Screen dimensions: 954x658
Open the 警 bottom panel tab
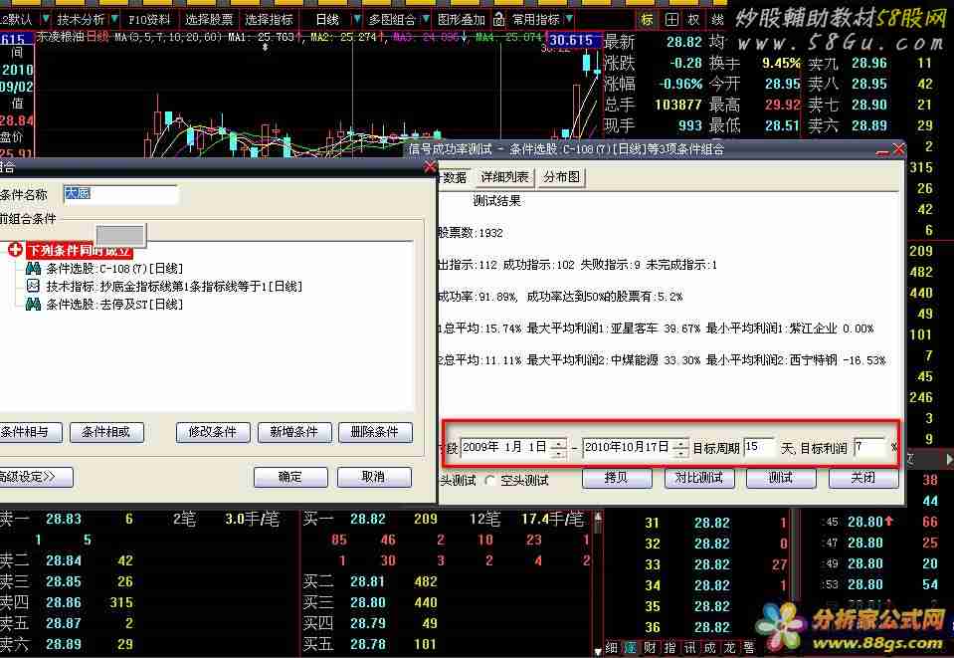(x=749, y=648)
